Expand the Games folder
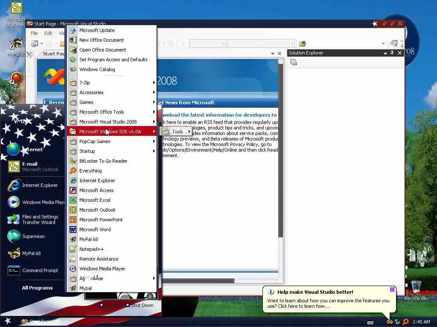 point(112,102)
